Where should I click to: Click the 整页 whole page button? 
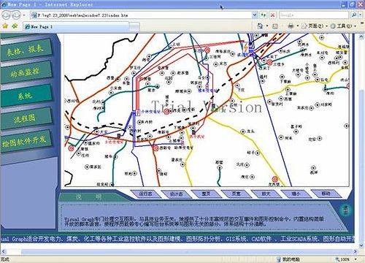click(x=206, y=194)
